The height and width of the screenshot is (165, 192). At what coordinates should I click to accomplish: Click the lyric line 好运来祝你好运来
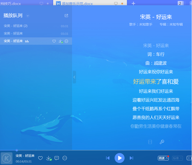[x=156, y=72]
